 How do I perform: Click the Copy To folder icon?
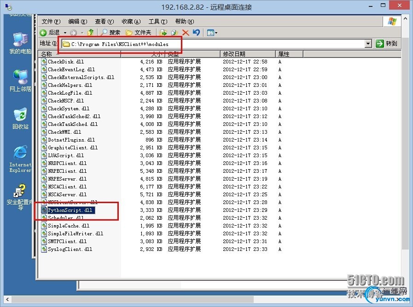174,33
